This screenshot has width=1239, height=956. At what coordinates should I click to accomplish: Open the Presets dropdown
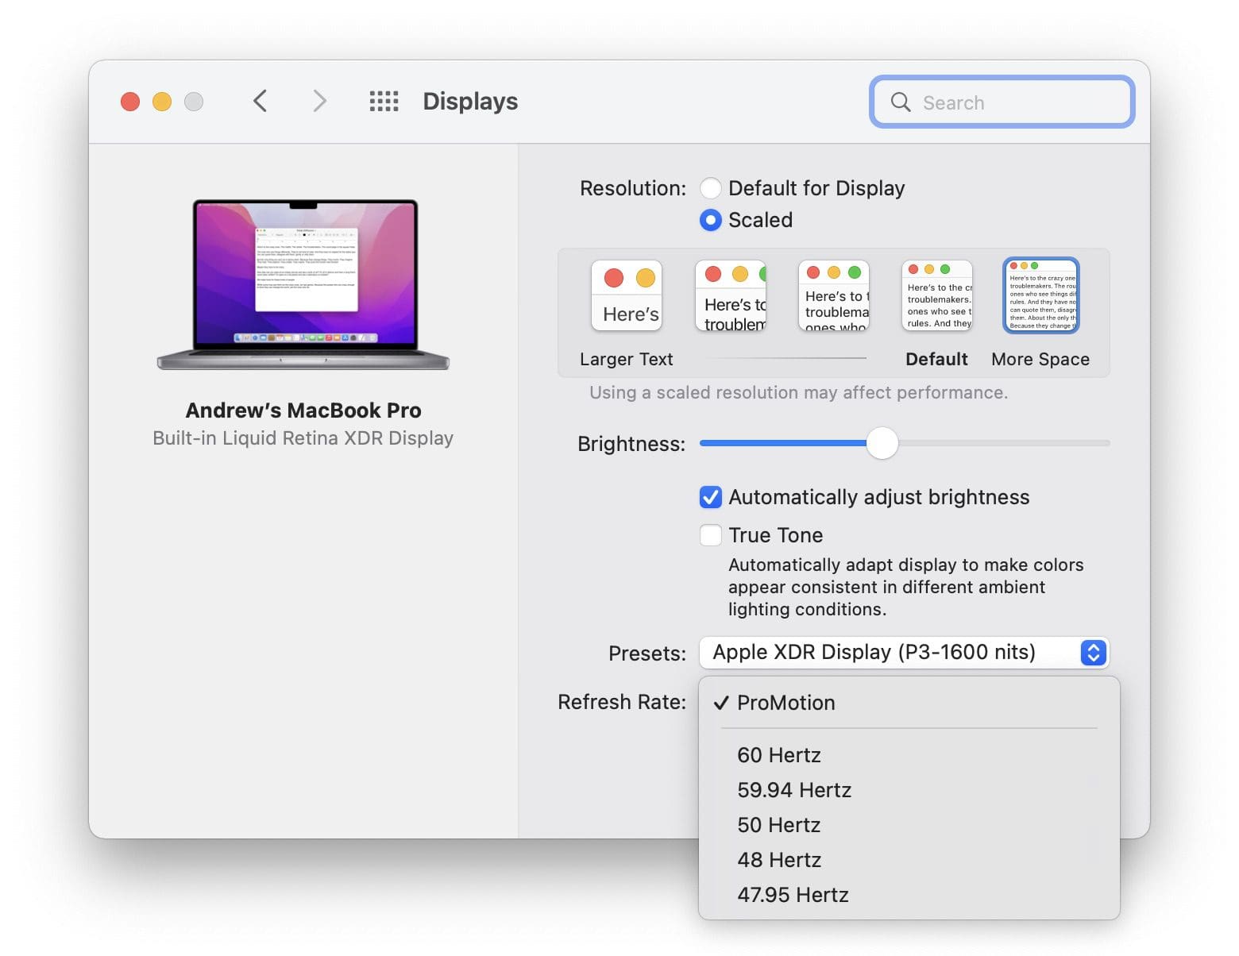tap(904, 653)
